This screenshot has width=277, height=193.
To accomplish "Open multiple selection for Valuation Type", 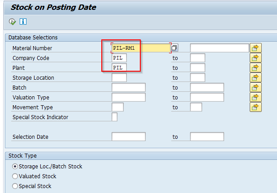I will [x=255, y=97].
